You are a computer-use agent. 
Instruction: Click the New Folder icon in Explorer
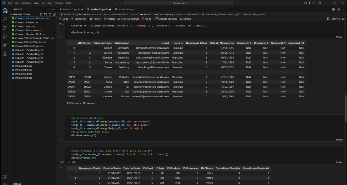click(x=46, y=14)
